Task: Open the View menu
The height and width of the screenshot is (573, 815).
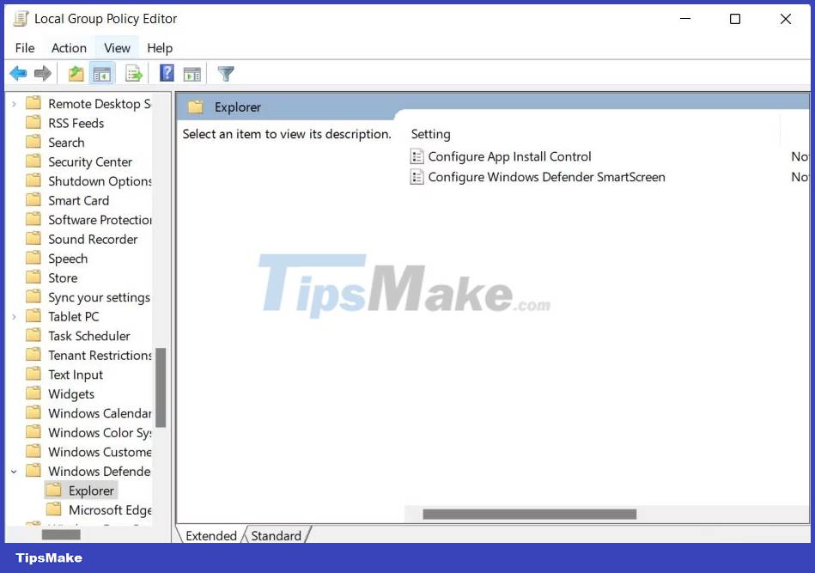Action: pyautogui.click(x=117, y=47)
